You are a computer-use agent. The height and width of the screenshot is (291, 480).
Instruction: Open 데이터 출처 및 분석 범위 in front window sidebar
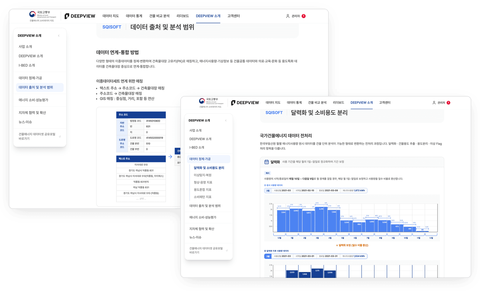tap(205, 206)
